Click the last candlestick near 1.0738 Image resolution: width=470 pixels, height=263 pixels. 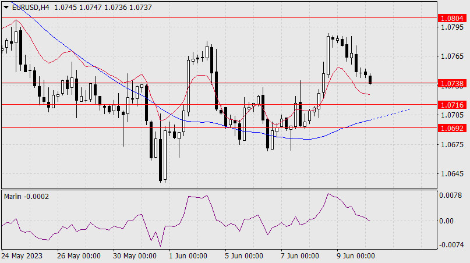click(x=370, y=79)
